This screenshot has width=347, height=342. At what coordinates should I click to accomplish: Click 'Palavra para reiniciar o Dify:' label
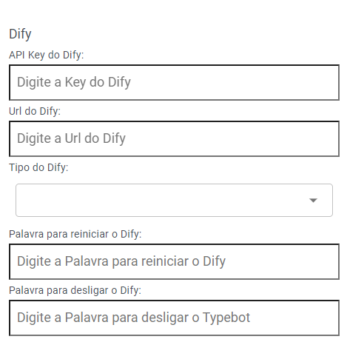(75, 234)
